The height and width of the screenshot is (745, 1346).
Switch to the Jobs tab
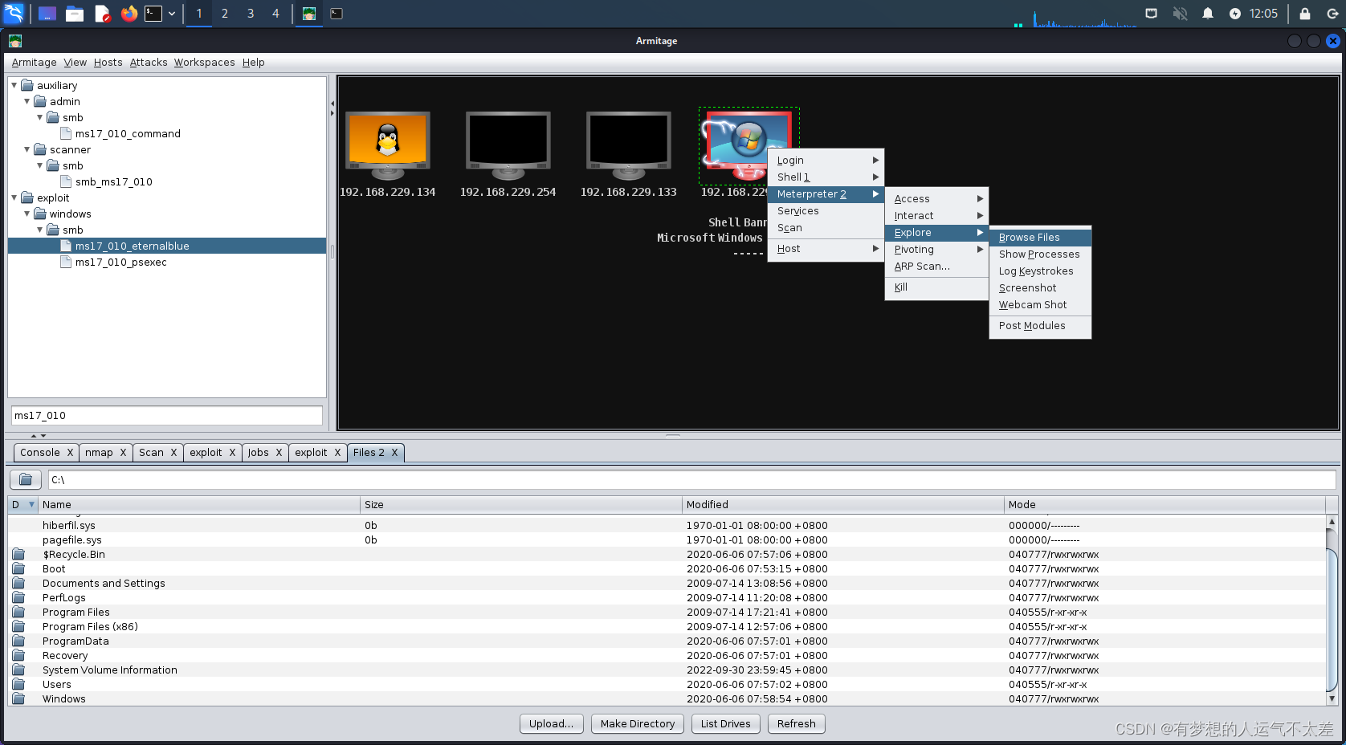pos(258,453)
